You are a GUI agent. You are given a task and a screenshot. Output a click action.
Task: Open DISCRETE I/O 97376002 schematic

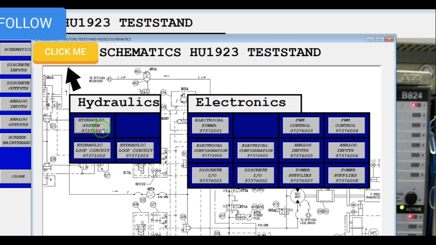pos(256,175)
